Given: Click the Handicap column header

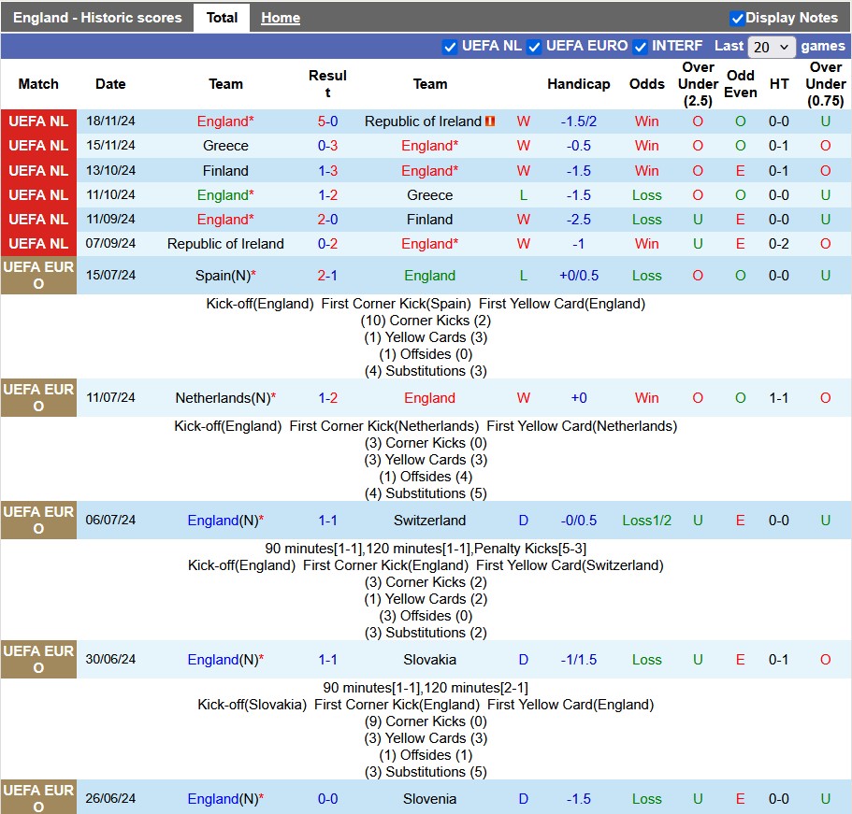Looking at the screenshot, I should coord(578,84).
